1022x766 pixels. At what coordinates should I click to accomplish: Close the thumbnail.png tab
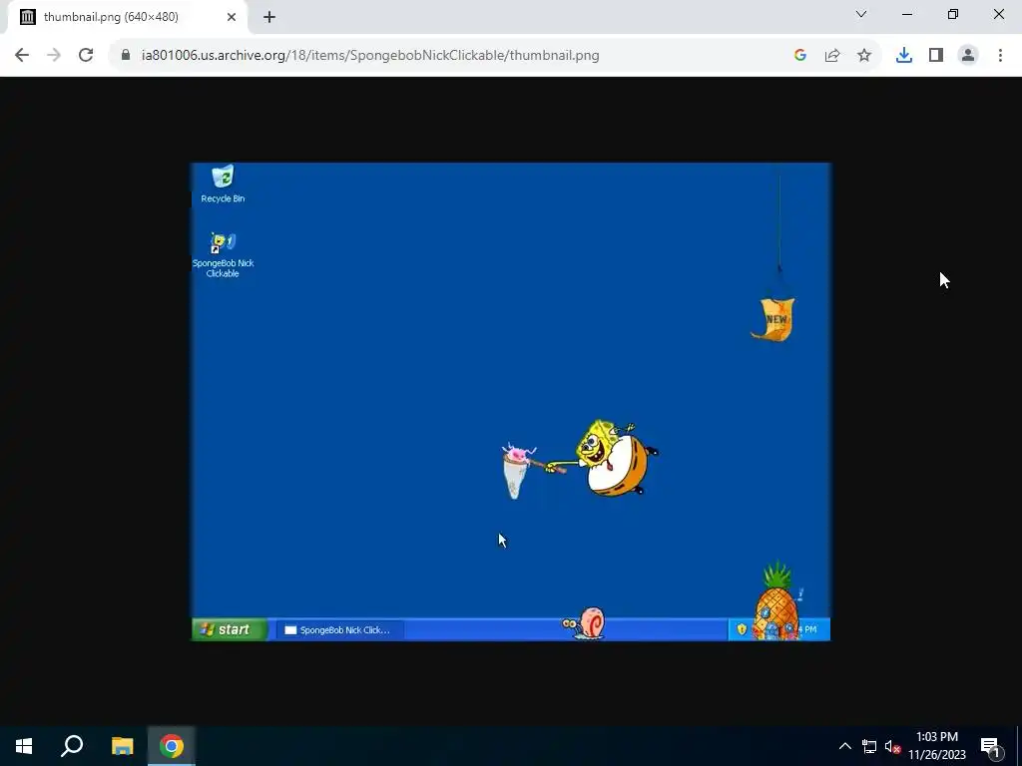pyautogui.click(x=232, y=17)
